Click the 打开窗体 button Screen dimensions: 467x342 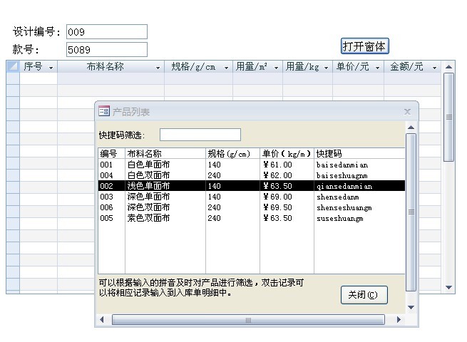pyautogui.click(x=365, y=46)
